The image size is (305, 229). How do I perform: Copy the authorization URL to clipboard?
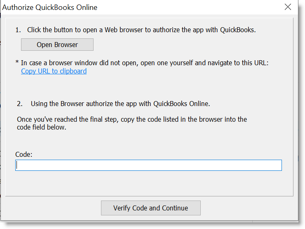pos(54,71)
